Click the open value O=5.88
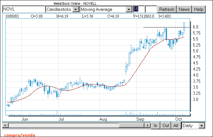Image resolution: width=213 pixels, height=137 pixels. (x=37, y=16)
